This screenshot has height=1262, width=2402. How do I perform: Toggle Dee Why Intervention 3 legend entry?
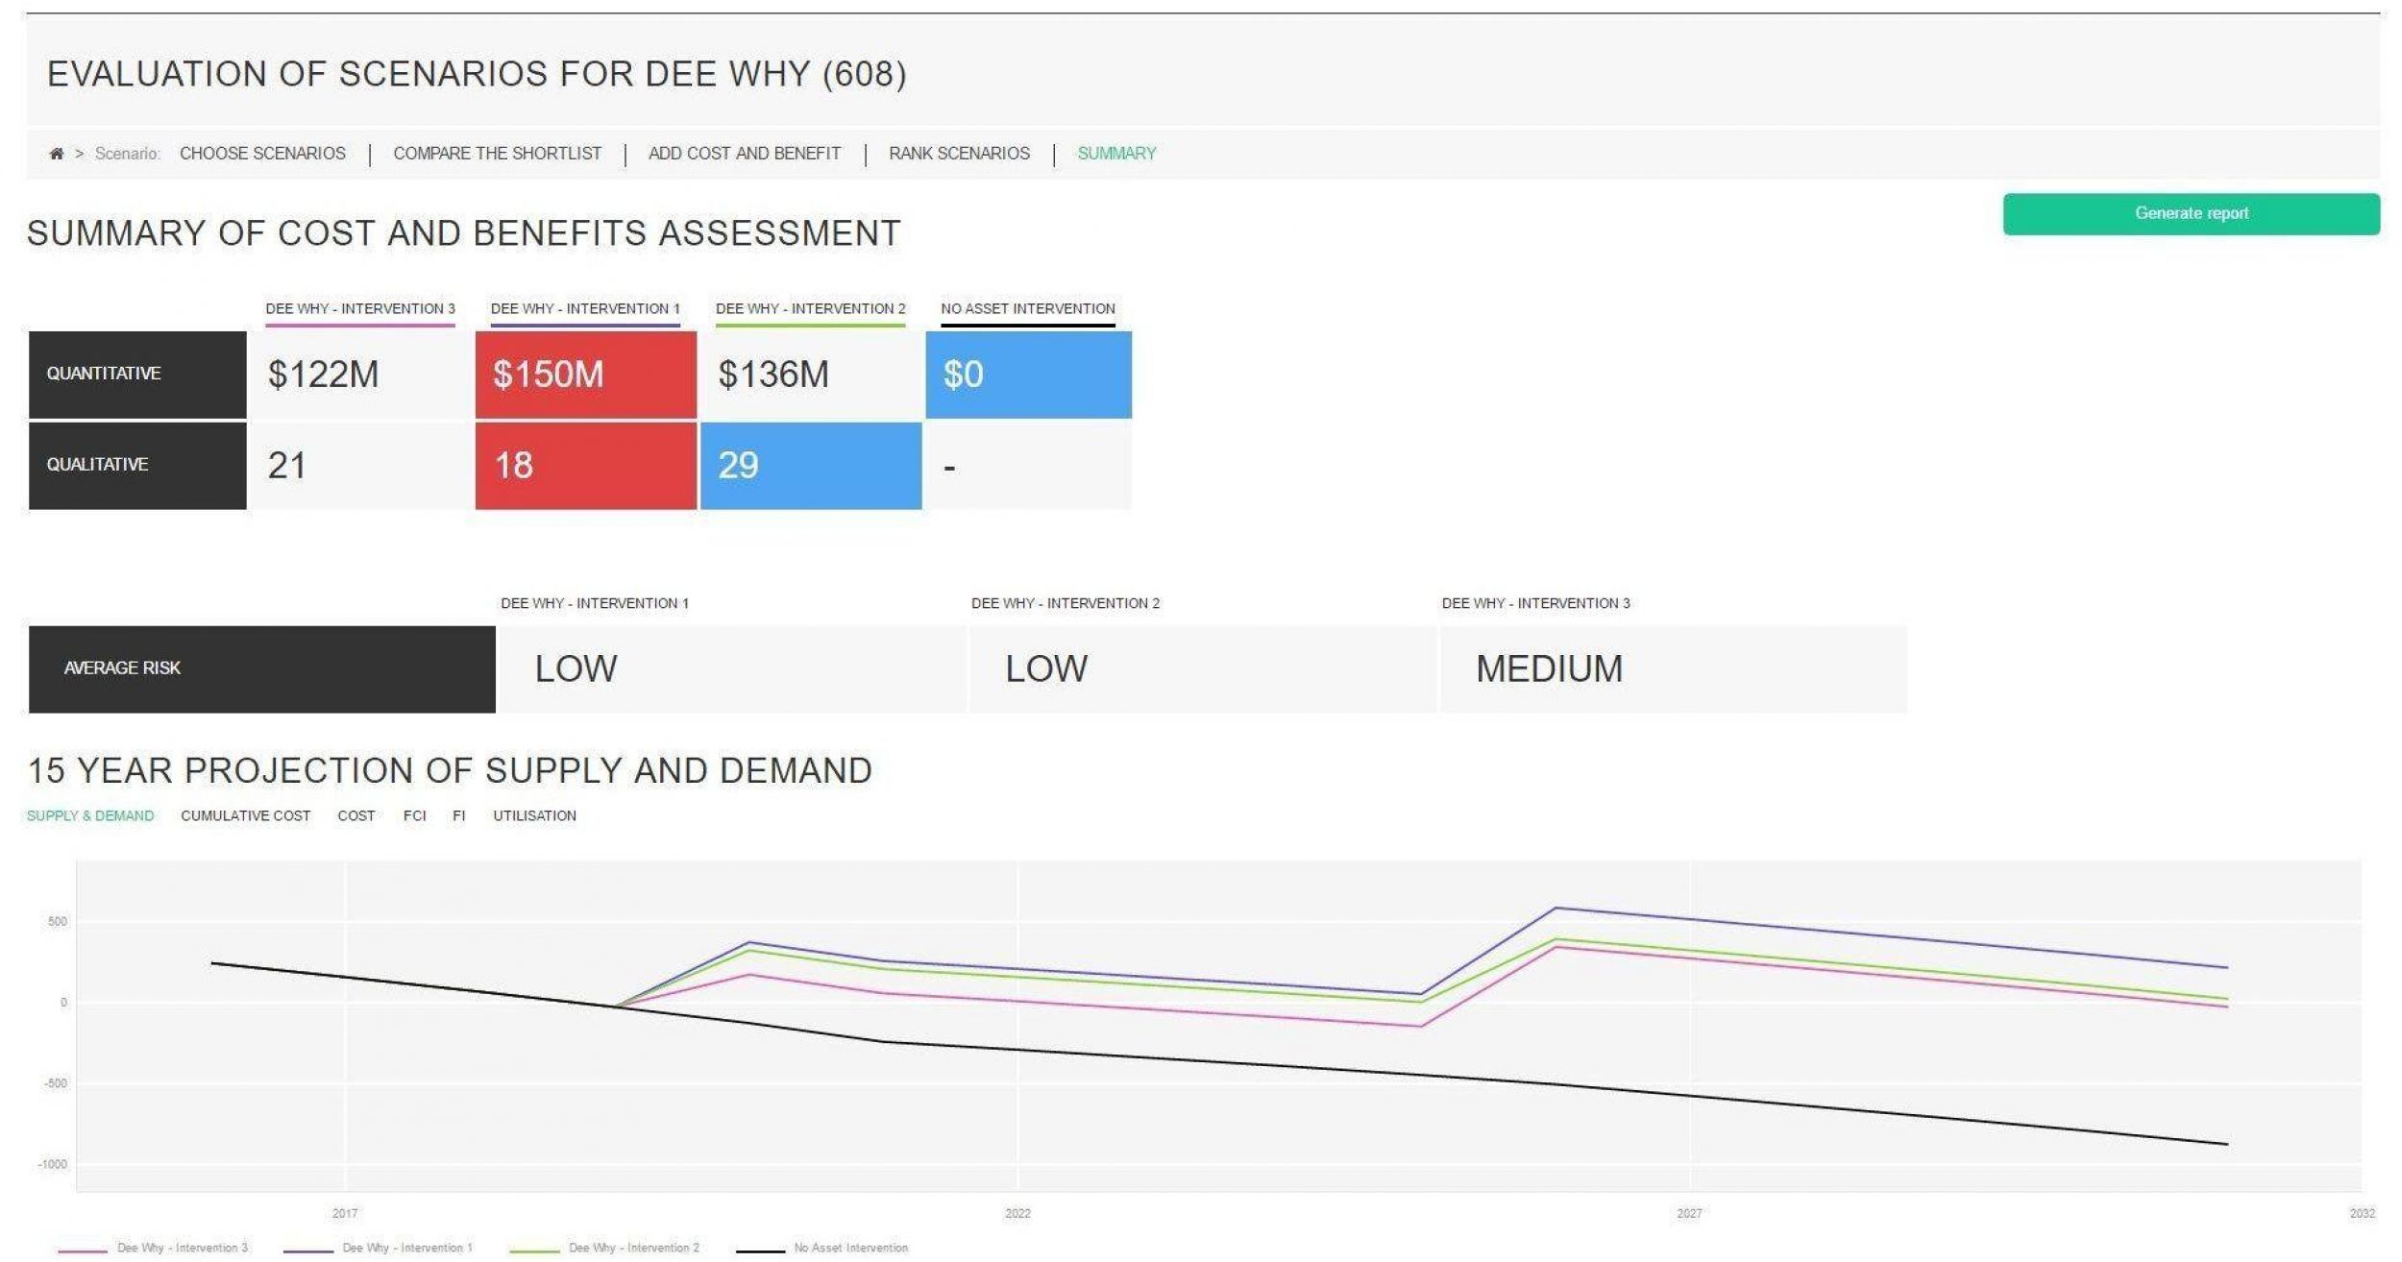(182, 1248)
